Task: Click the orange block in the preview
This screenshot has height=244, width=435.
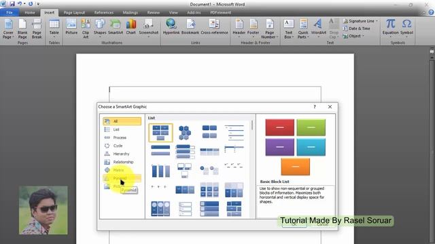Action: [x=295, y=167]
